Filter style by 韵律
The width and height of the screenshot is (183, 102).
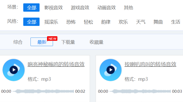pyautogui.click(x=106, y=22)
